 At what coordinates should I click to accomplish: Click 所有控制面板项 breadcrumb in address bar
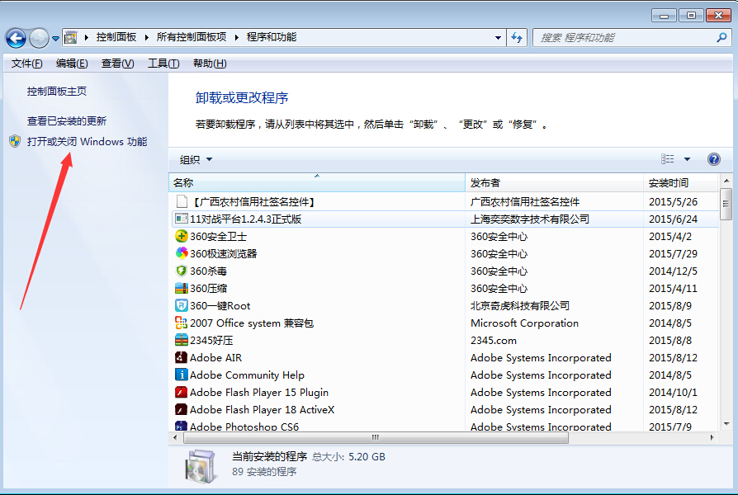(x=192, y=37)
